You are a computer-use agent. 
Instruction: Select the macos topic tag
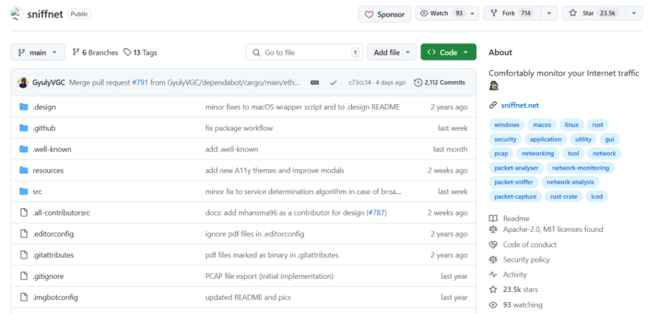tap(542, 125)
